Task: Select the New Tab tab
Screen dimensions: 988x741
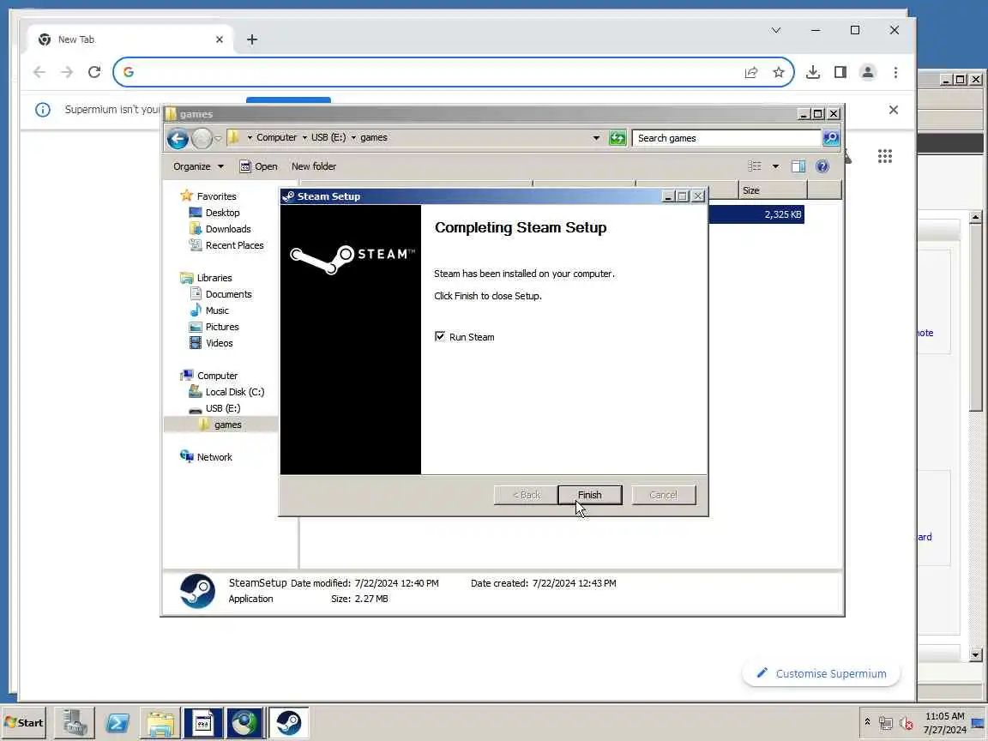Action: (131, 39)
